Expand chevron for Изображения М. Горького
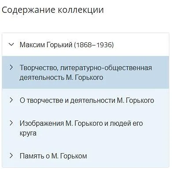The height and width of the screenshot is (169, 172). (11, 123)
